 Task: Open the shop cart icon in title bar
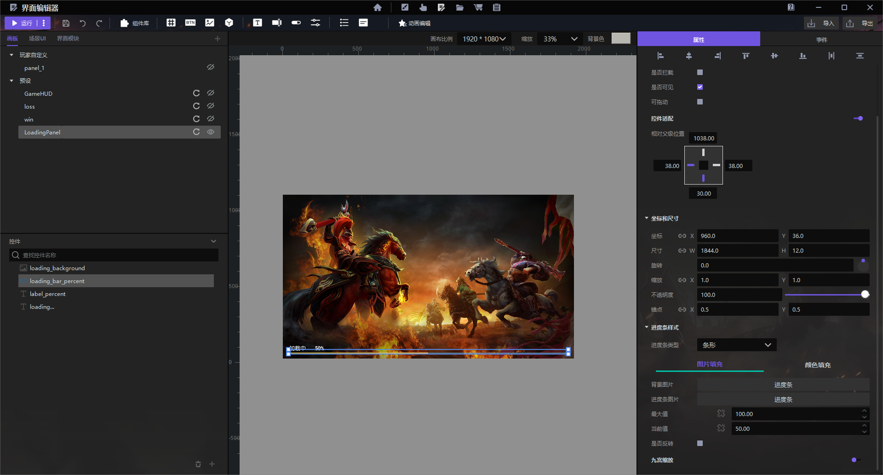click(478, 7)
